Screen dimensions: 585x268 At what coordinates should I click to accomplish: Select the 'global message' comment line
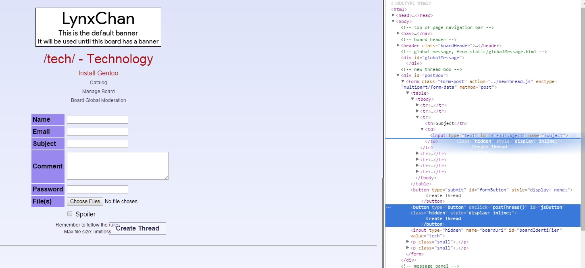click(x=474, y=52)
